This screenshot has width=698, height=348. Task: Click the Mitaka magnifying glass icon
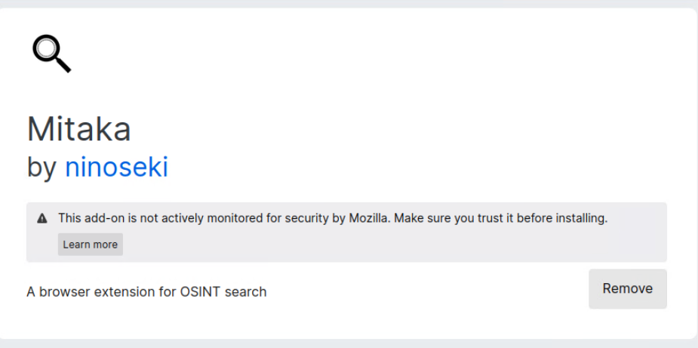tap(51, 54)
